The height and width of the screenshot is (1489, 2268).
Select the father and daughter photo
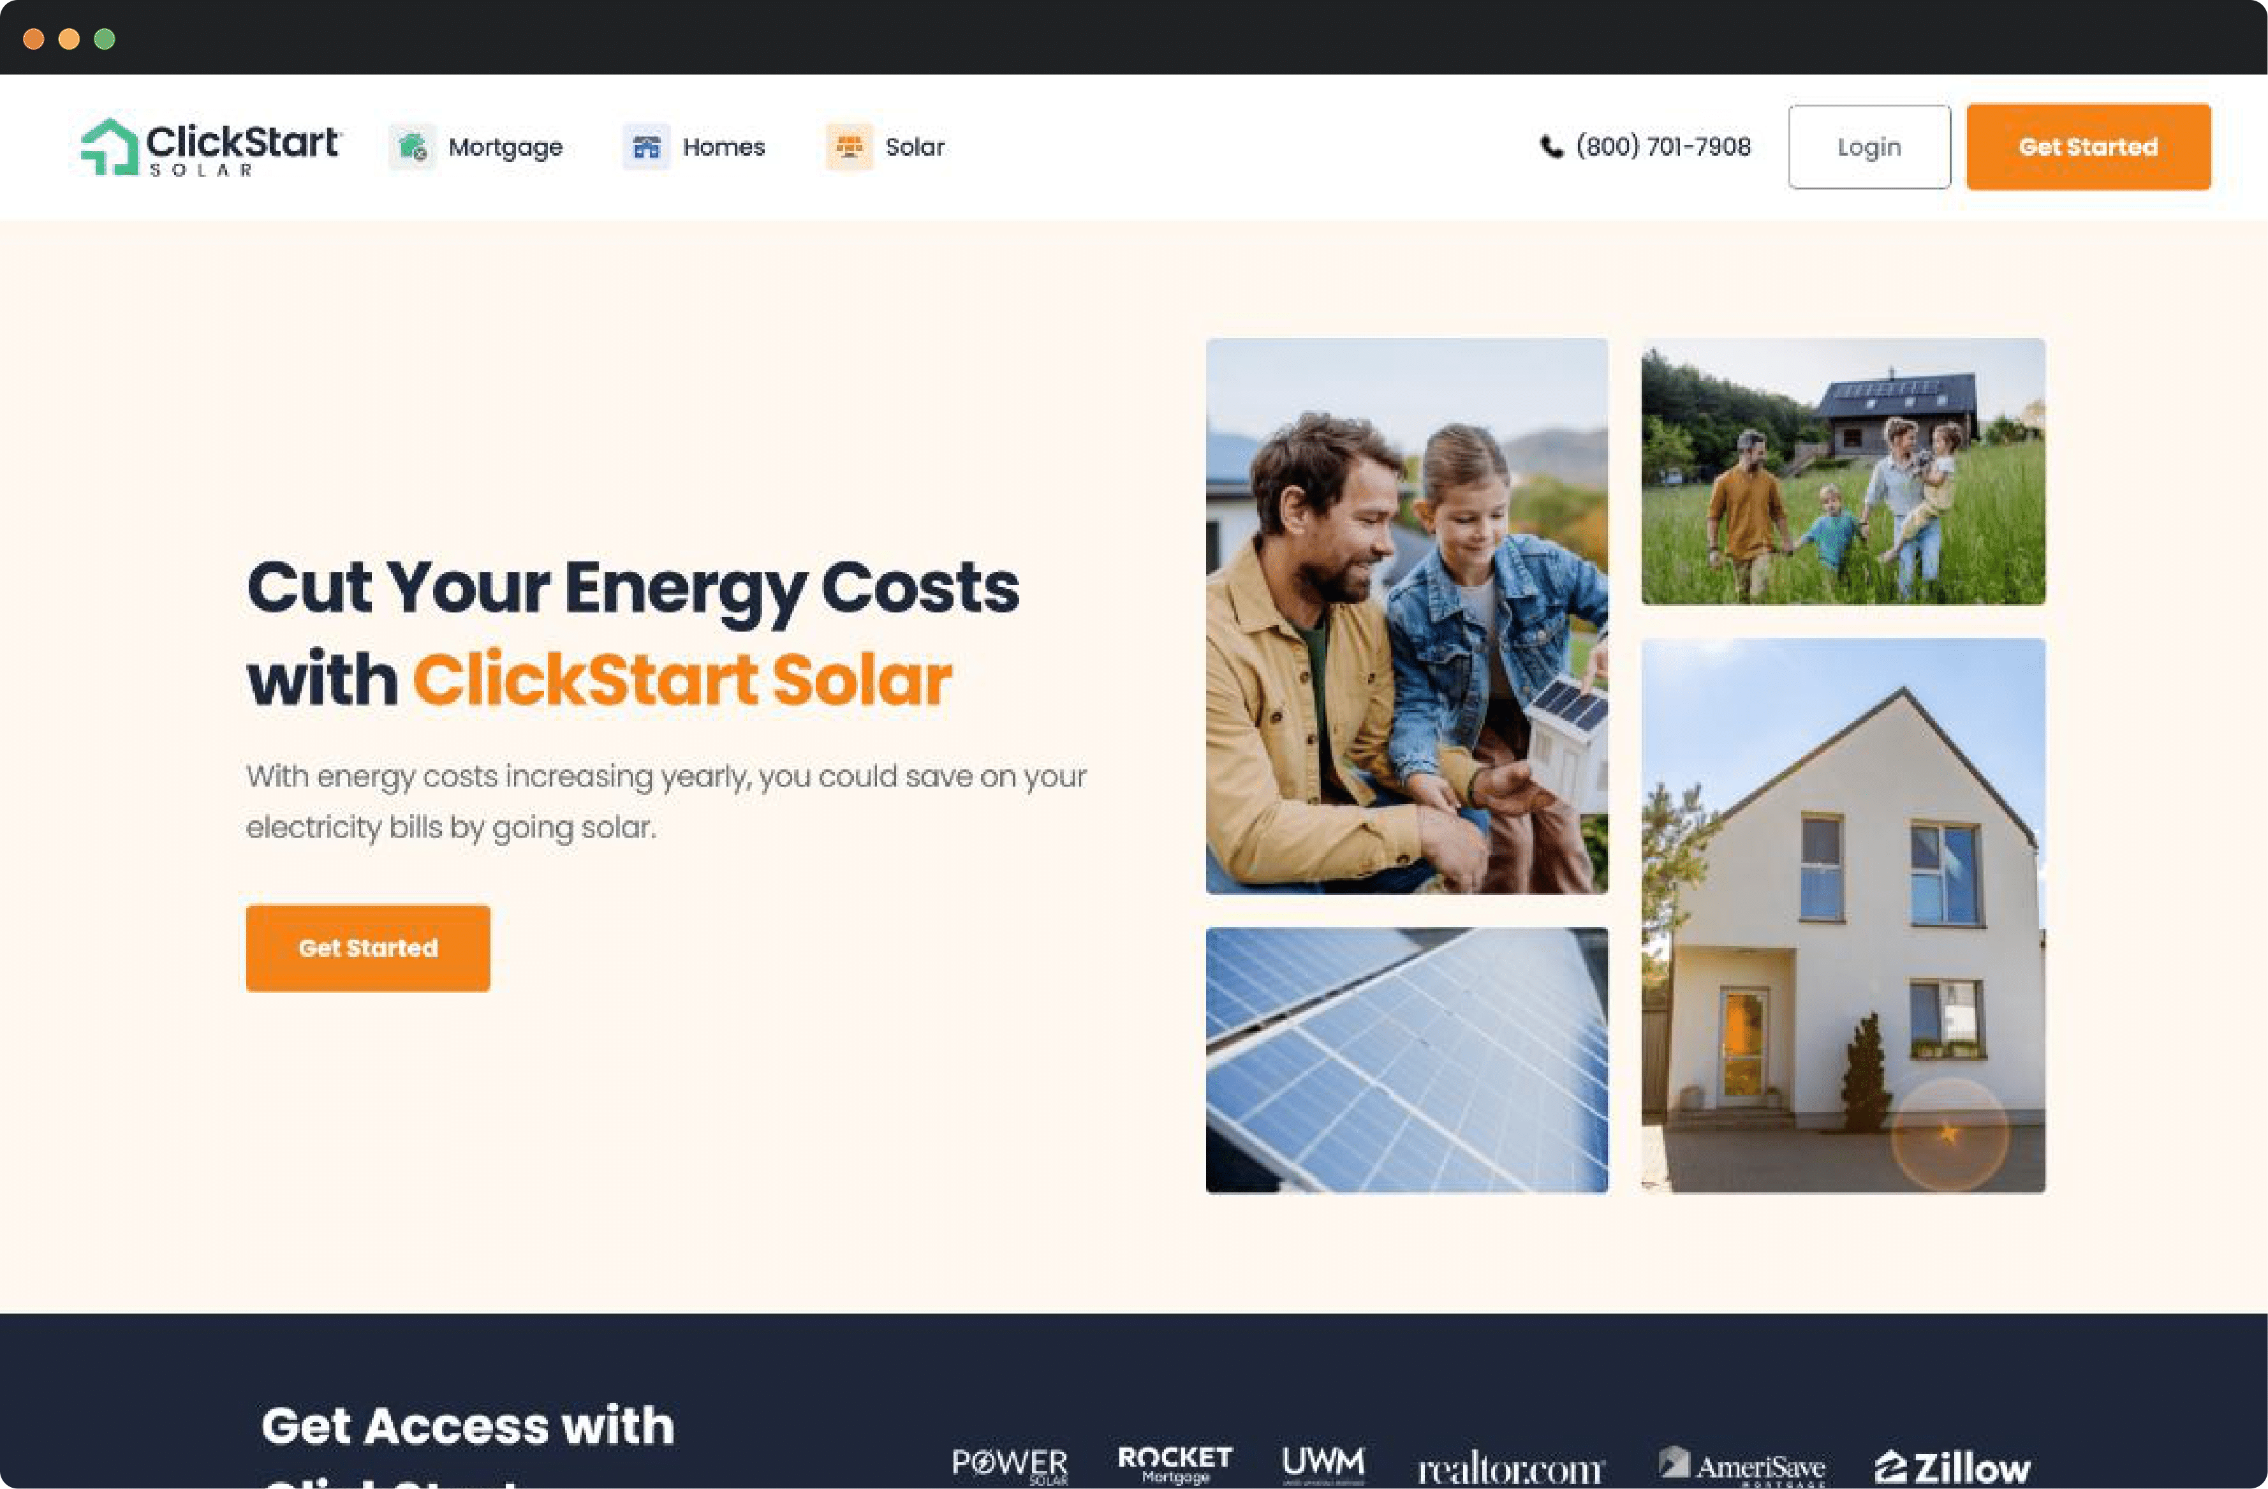(x=1406, y=616)
